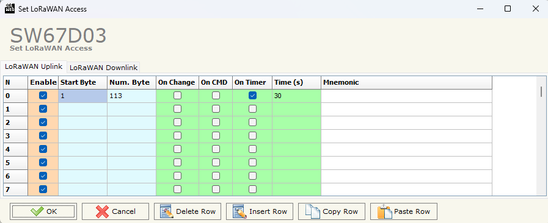This screenshot has width=548, height=223.
Task: Click the Copy Row button
Action: (x=331, y=211)
